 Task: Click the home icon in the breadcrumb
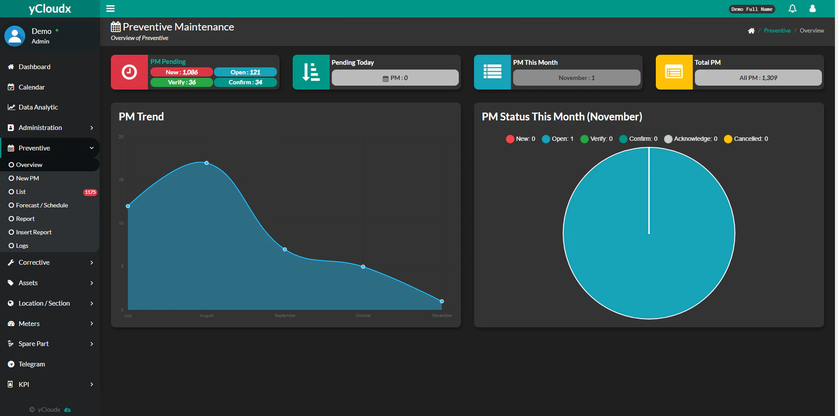point(751,30)
